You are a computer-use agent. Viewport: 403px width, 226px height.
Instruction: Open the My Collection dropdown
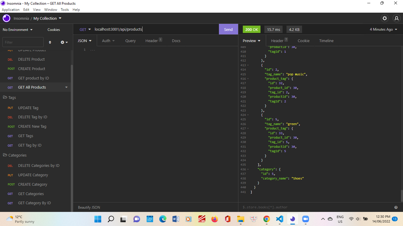[x=47, y=18]
